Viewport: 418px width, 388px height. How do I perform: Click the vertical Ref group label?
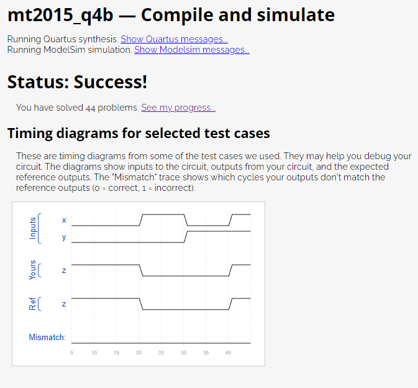pyautogui.click(x=34, y=304)
